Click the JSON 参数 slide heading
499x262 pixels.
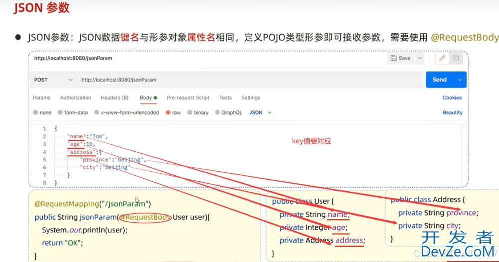click(x=42, y=8)
